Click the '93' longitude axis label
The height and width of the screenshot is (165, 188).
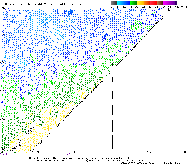pyautogui.click(x=39, y=152)
